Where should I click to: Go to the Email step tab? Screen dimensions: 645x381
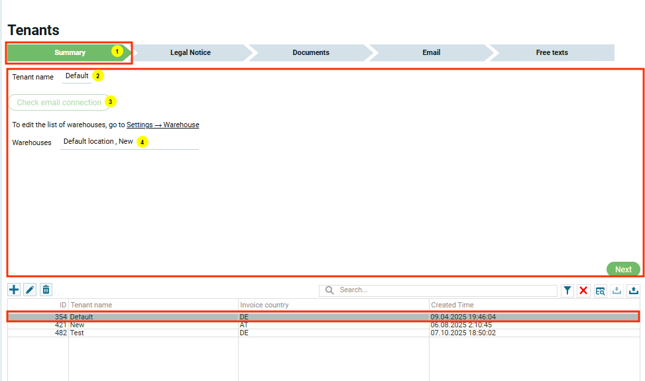[431, 52]
